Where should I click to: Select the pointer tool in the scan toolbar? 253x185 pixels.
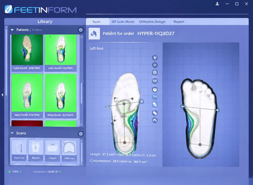(155, 58)
